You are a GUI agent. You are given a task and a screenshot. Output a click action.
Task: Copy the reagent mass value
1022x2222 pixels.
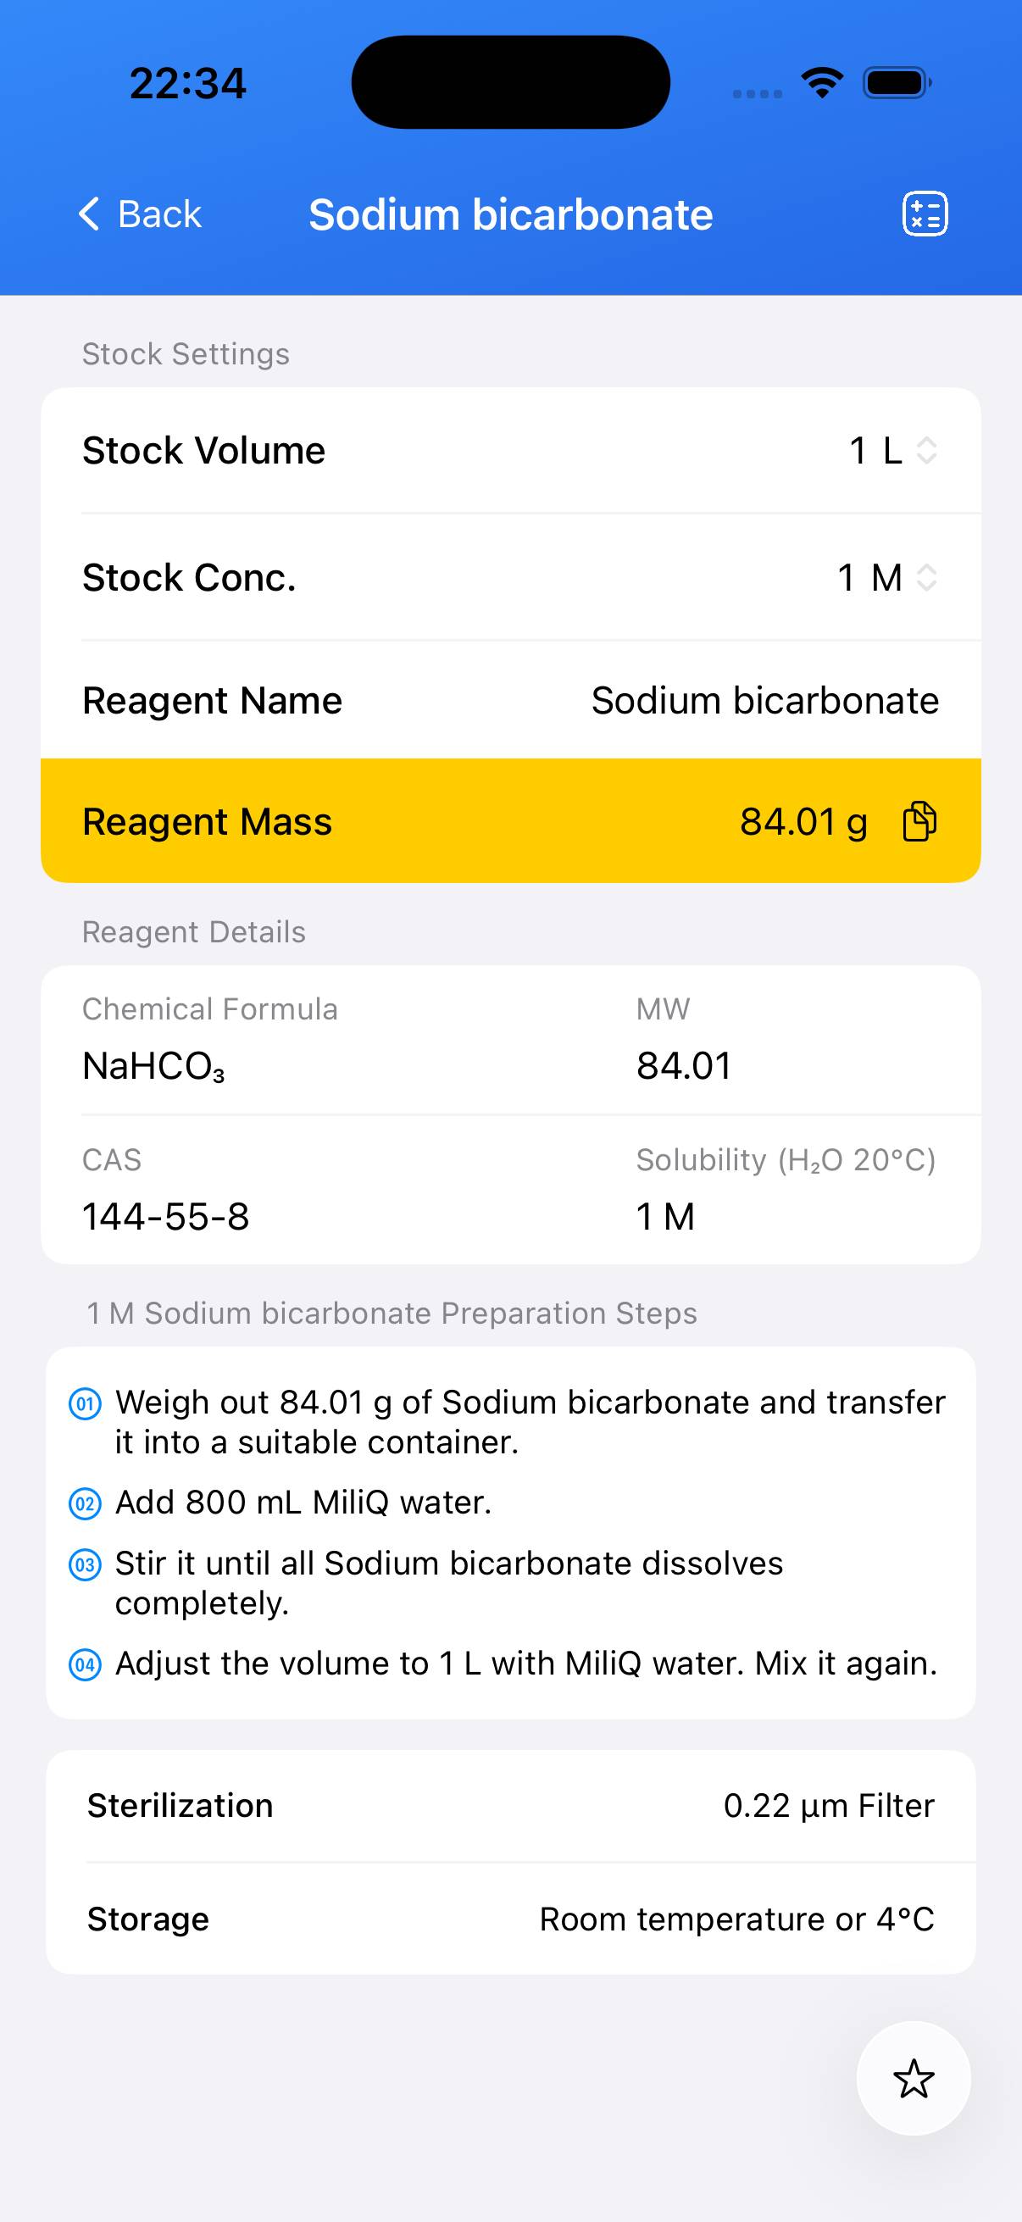click(919, 821)
